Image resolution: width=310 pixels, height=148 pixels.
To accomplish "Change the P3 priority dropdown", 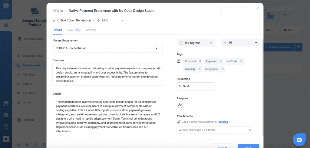I will point(241,43).
